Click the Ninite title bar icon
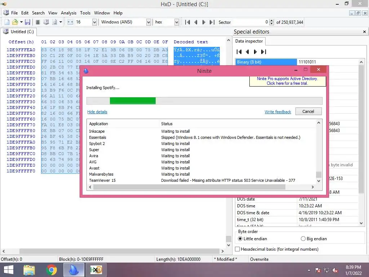Image resolution: width=369 pixels, height=277 pixels. tap(86, 71)
